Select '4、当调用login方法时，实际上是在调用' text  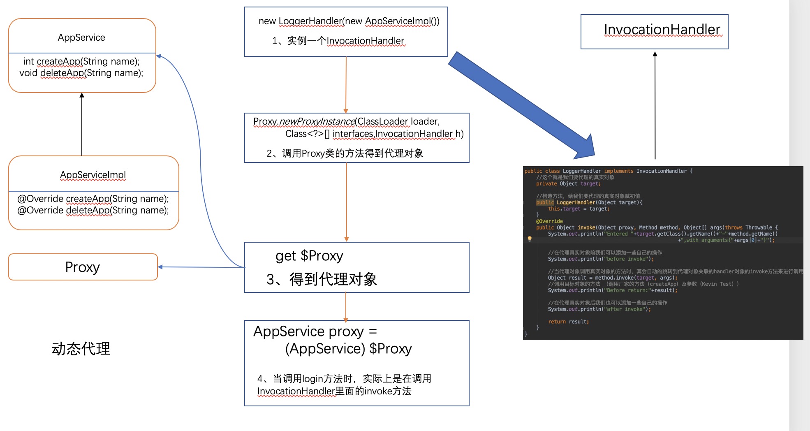pos(344,379)
